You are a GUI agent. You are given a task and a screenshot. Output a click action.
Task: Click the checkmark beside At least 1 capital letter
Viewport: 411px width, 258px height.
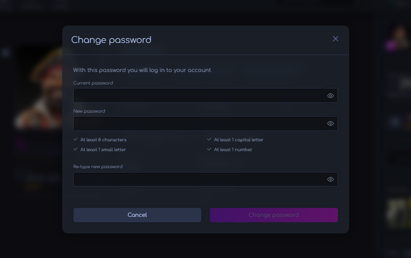[x=209, y=140]
